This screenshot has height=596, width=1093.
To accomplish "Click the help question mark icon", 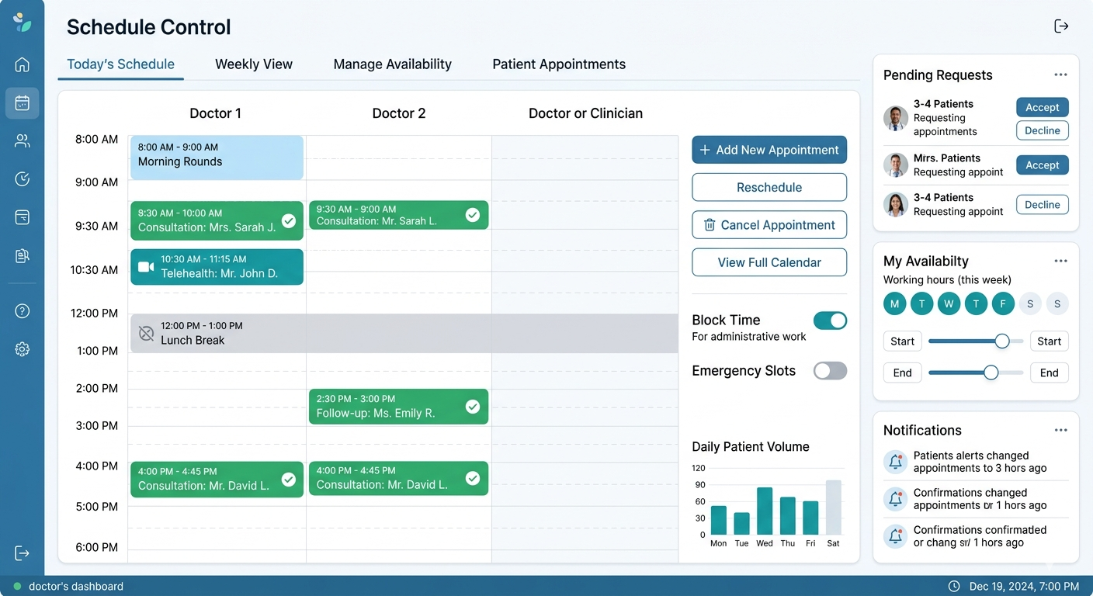I will coord(22,311).
